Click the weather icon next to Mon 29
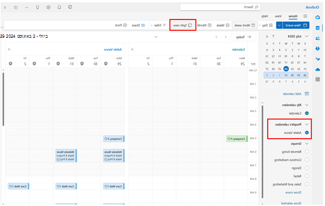Screen dimensions: 325x206 point(106,64)
